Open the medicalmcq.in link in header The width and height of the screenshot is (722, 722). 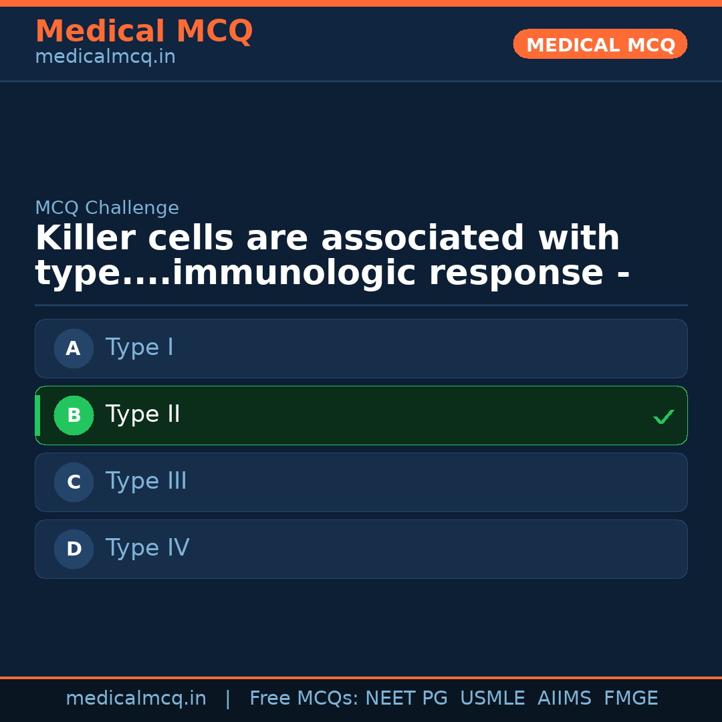(105, 56)
